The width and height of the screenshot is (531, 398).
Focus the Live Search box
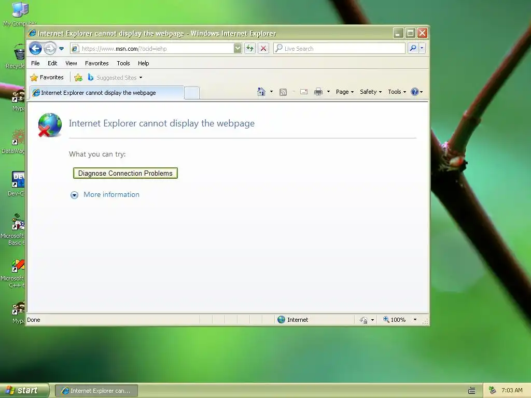pyautogui.click(x=339, y=48)
